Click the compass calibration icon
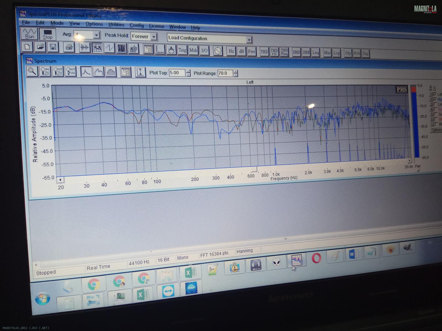Viewport: 442px width, 331px height. click(x=171, y=50)
